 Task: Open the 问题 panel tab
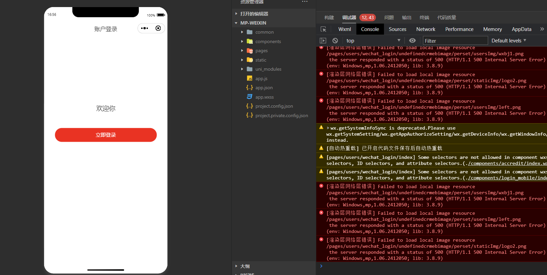pyautogui.click(x=389, y=18)
